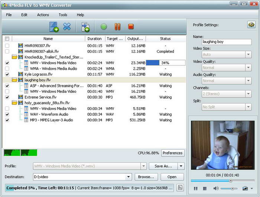Mute the preview speaker icon

tap(216, 188)
